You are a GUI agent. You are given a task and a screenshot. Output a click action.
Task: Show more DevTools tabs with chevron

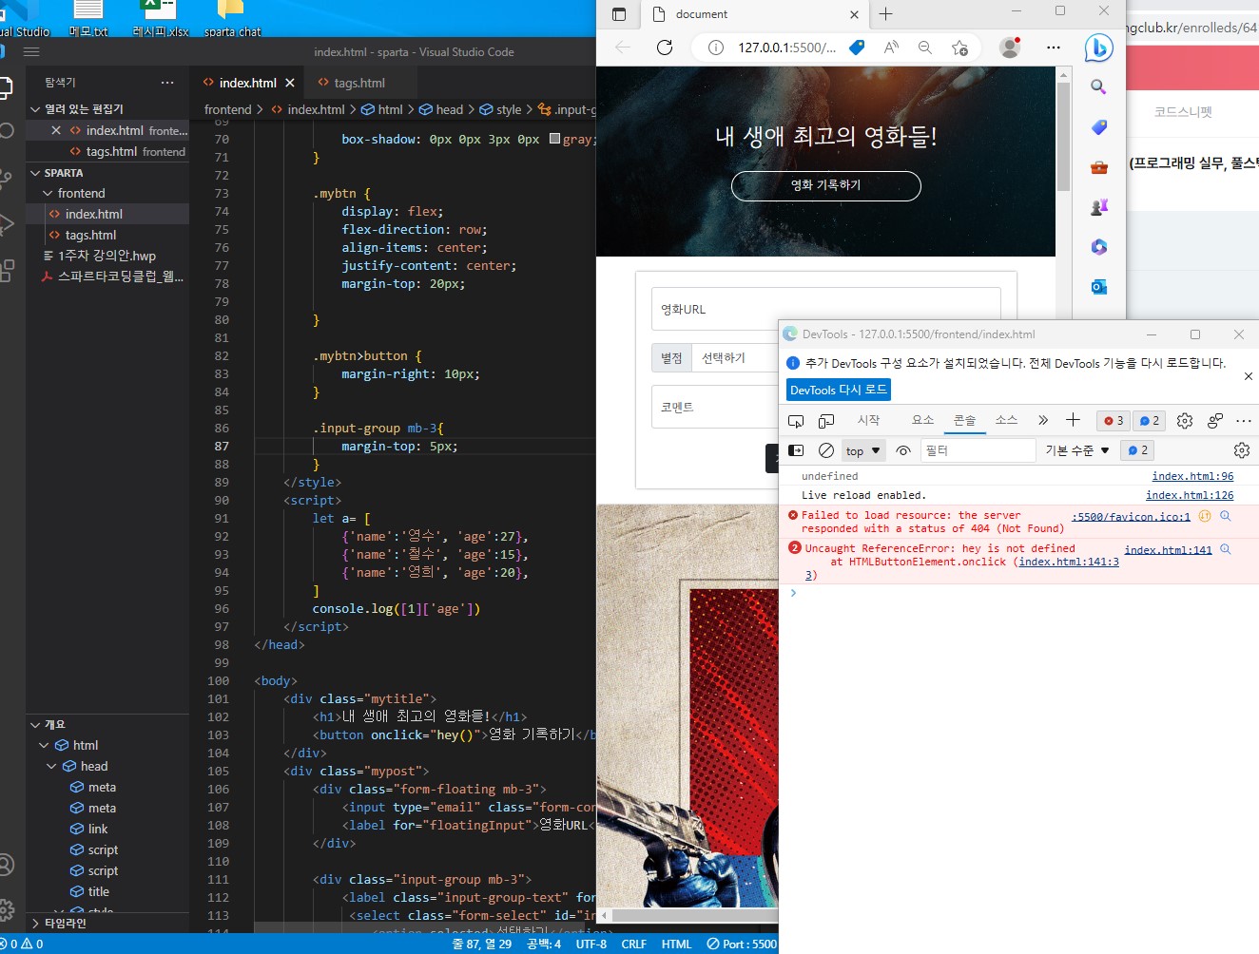(x=1043, y=420)
